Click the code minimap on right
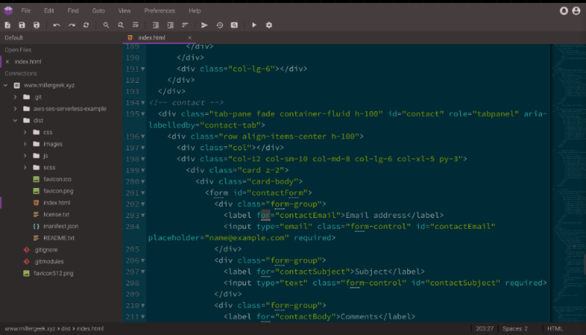The width and height of the screenshot is (586, 335). point(569,183)
